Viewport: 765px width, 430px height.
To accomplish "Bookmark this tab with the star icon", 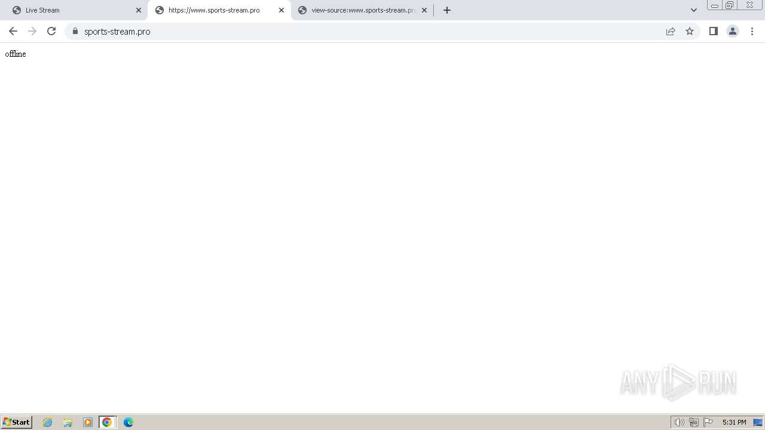I will (690, 31).
